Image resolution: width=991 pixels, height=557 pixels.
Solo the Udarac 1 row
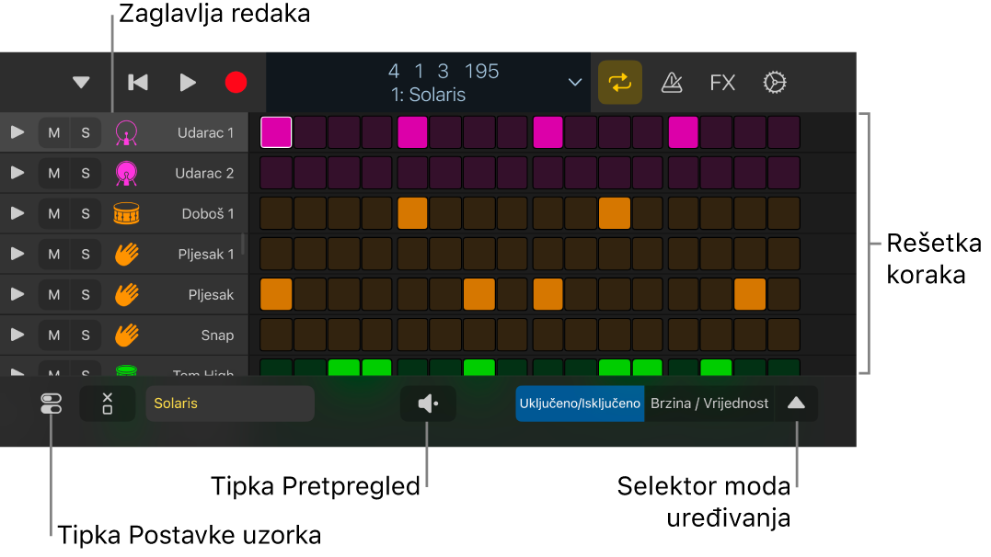click(86, 132)
